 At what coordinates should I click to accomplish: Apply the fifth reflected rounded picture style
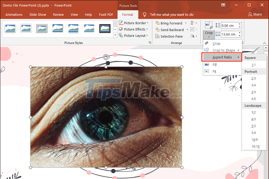click(x=73, y=28)
